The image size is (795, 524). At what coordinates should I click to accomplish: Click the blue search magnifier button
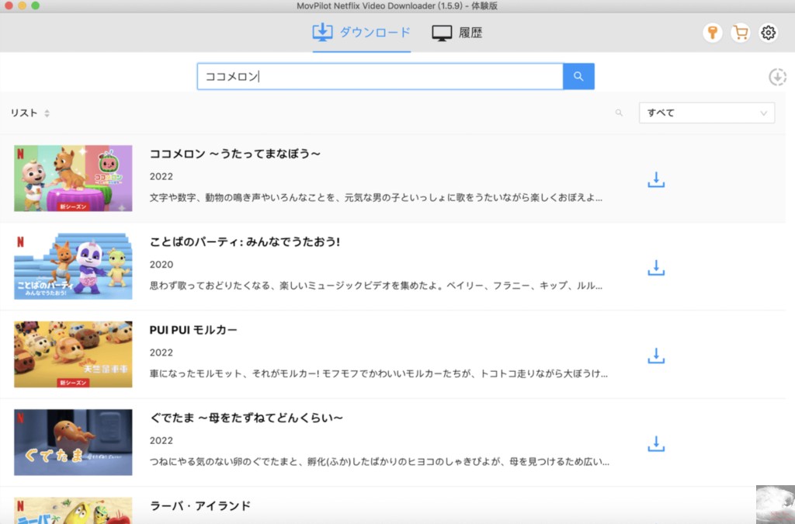tap(578, 77)
